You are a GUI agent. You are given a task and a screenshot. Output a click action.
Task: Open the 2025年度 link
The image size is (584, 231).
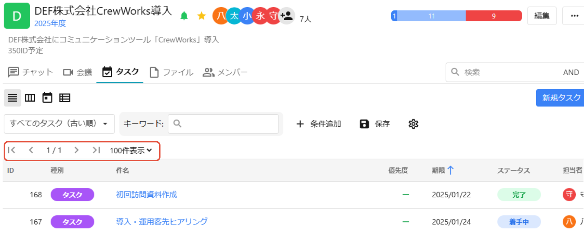50,23
